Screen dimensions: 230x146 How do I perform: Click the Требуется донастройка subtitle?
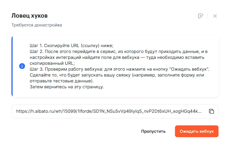coord(37,25)
